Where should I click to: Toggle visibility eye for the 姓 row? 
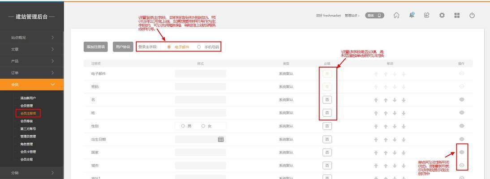click(x=462, y=112)
